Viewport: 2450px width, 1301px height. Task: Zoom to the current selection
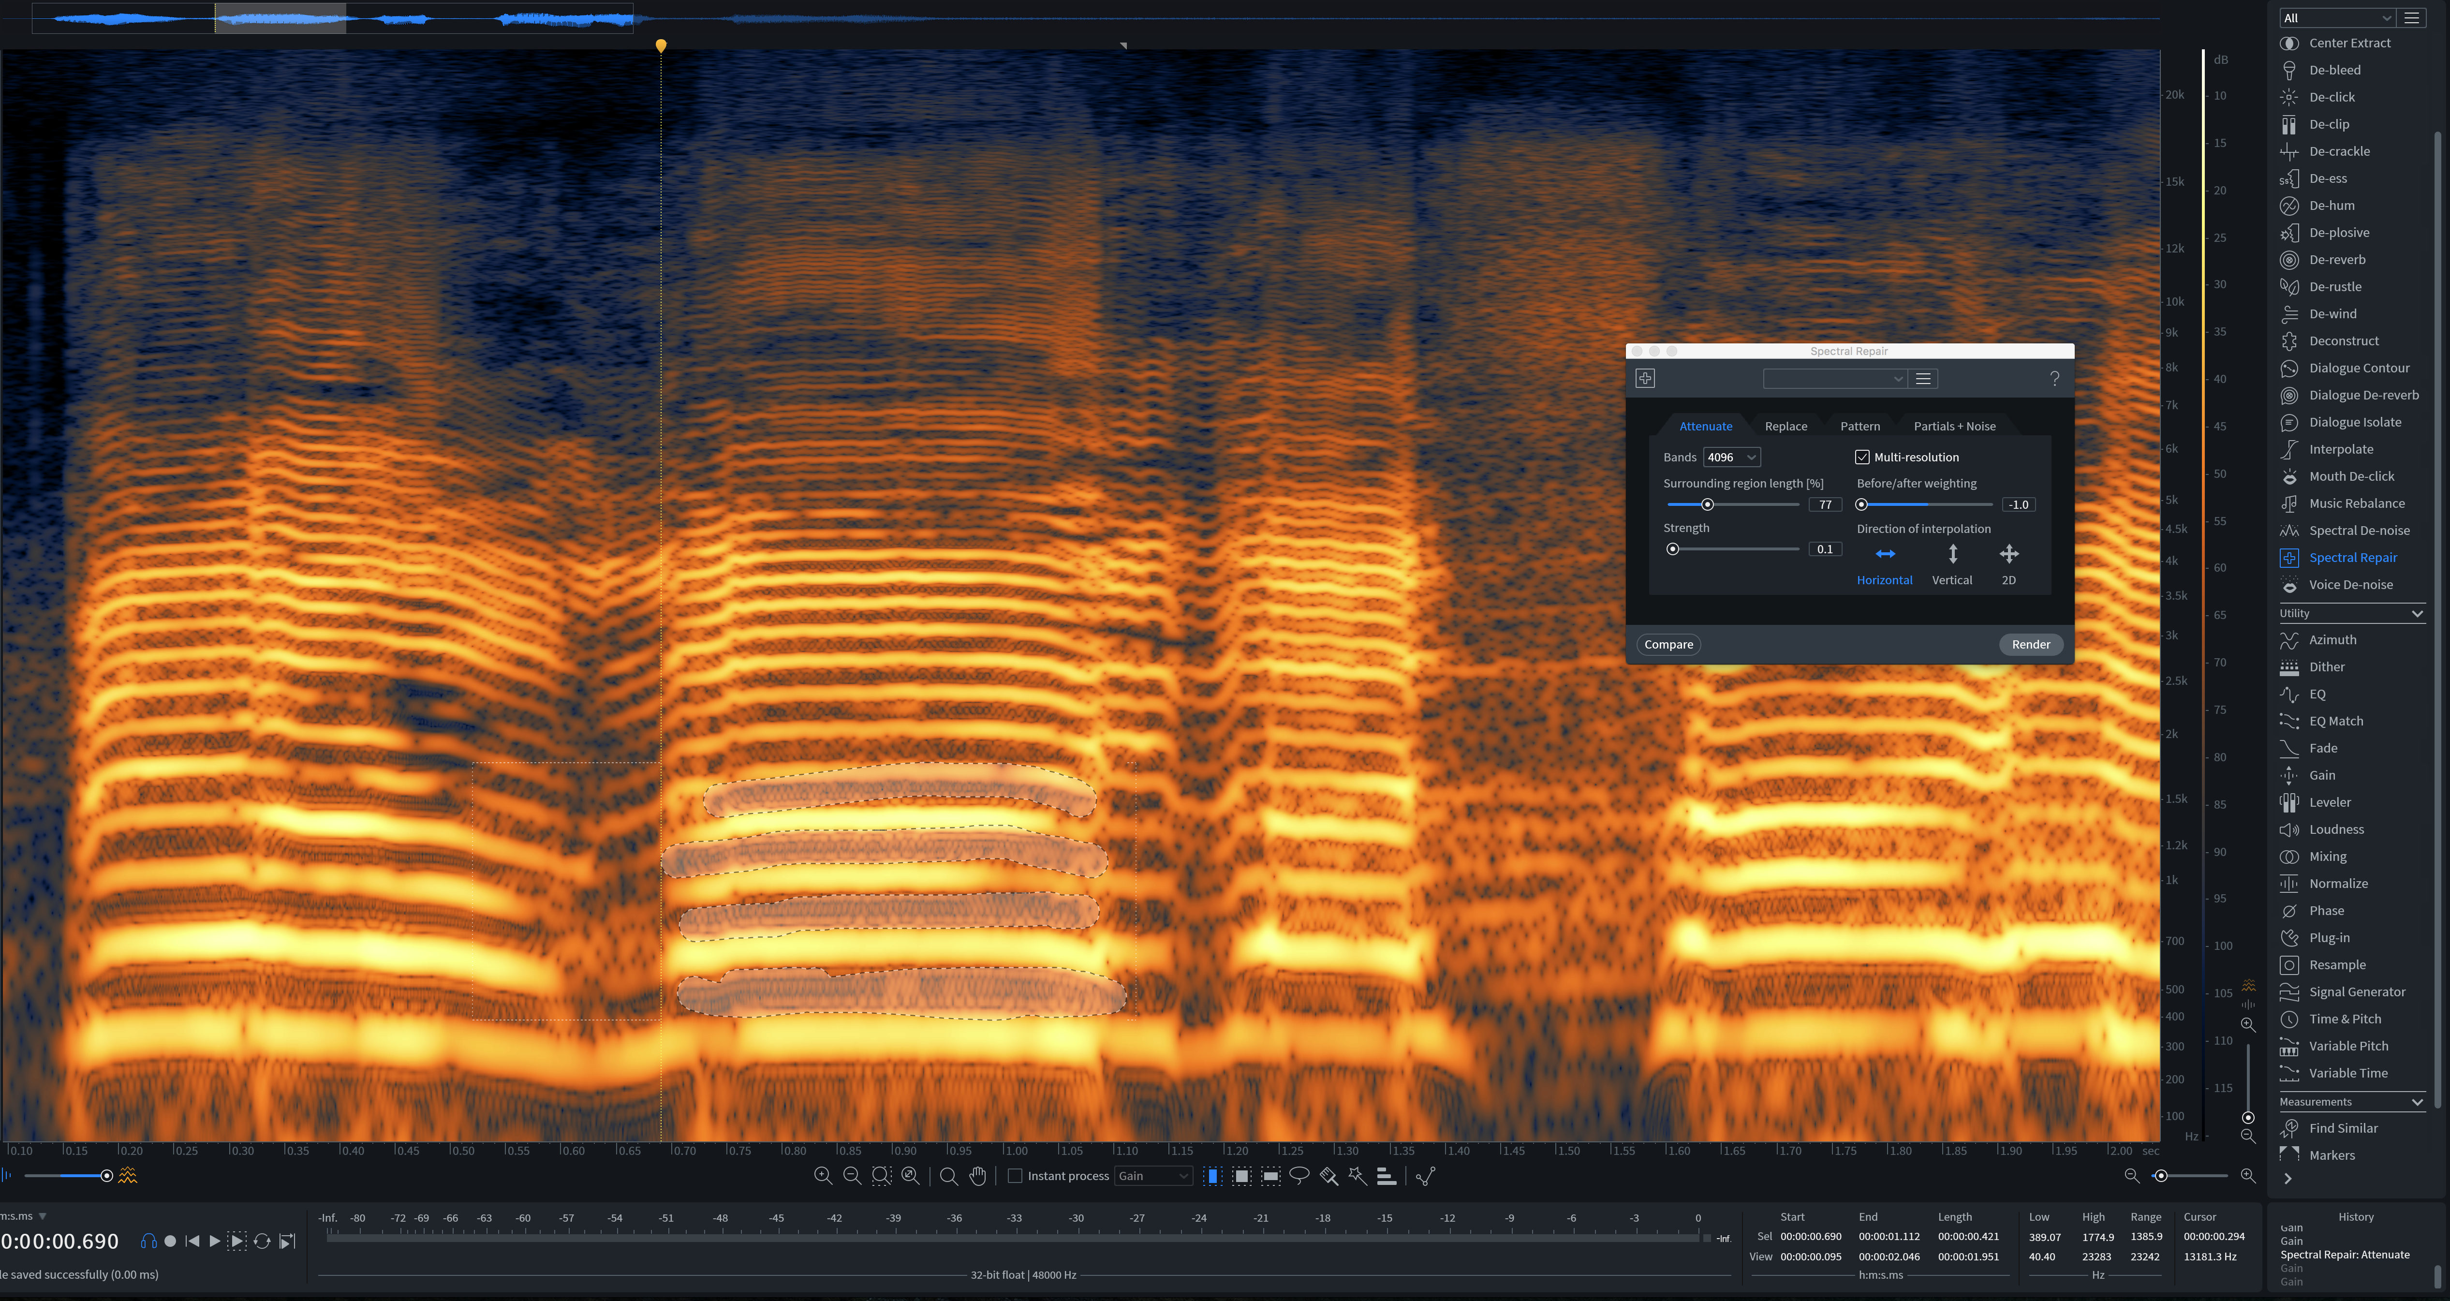pos(882,1176)
